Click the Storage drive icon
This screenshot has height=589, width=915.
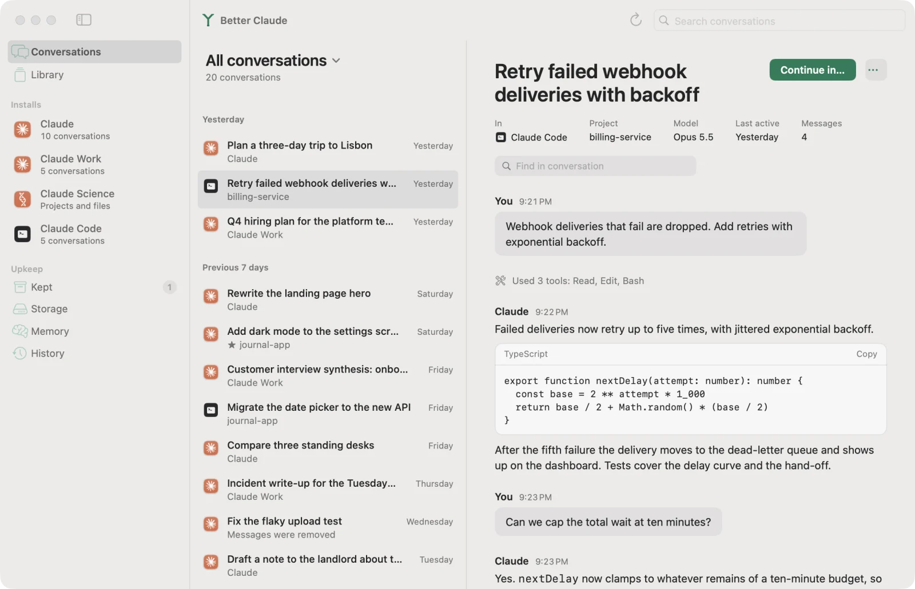pyautogui.click(x=20, y=309)
